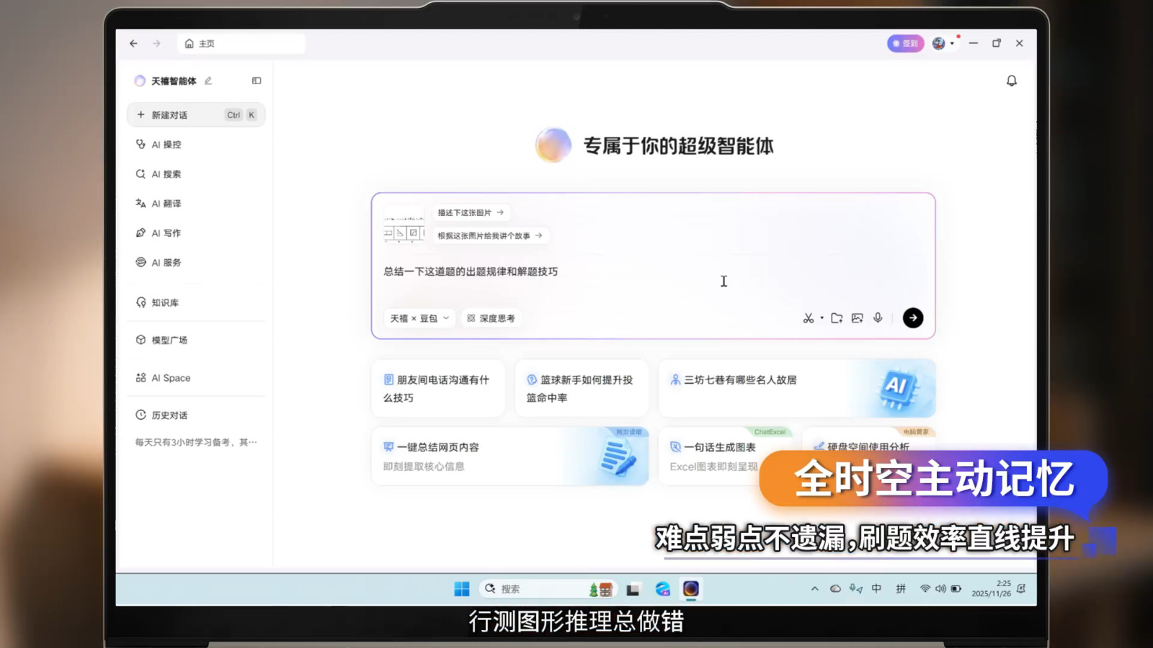Click the notification bell icon

pos(1011,81)
